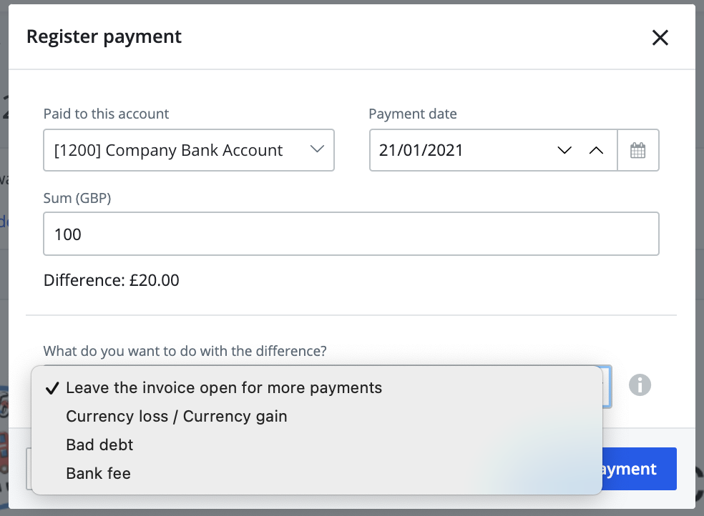704x516 pixels.
Task: Select Leave the invoice open for more payments
Action: pyautogui.click(x=224, y=387)
